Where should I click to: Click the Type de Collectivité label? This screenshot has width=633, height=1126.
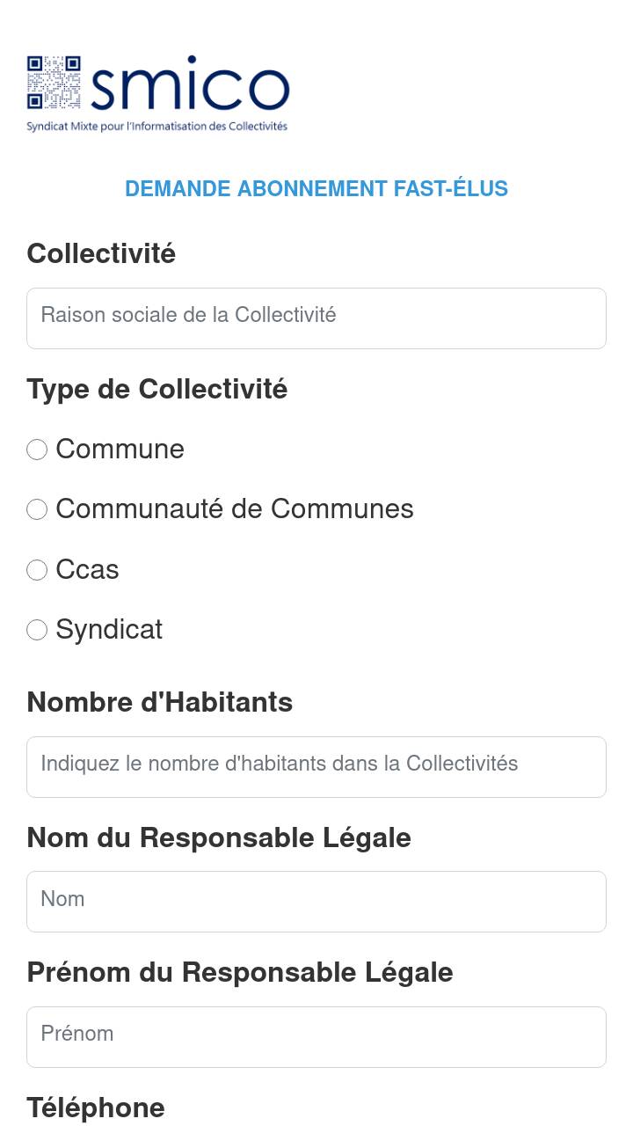[157, 389]
